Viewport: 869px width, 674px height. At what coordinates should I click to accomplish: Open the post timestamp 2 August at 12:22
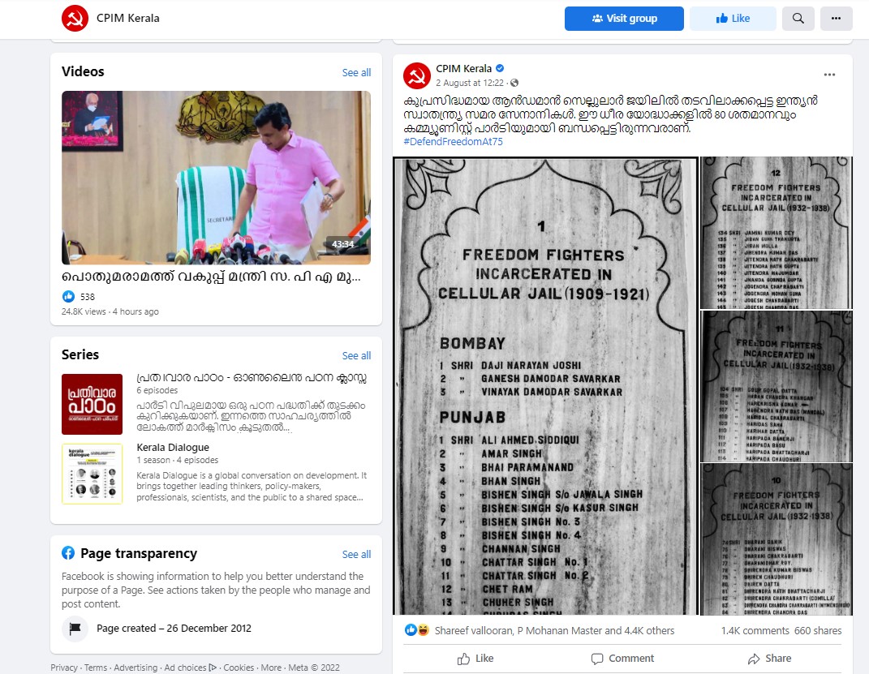(x=470, y=83)
